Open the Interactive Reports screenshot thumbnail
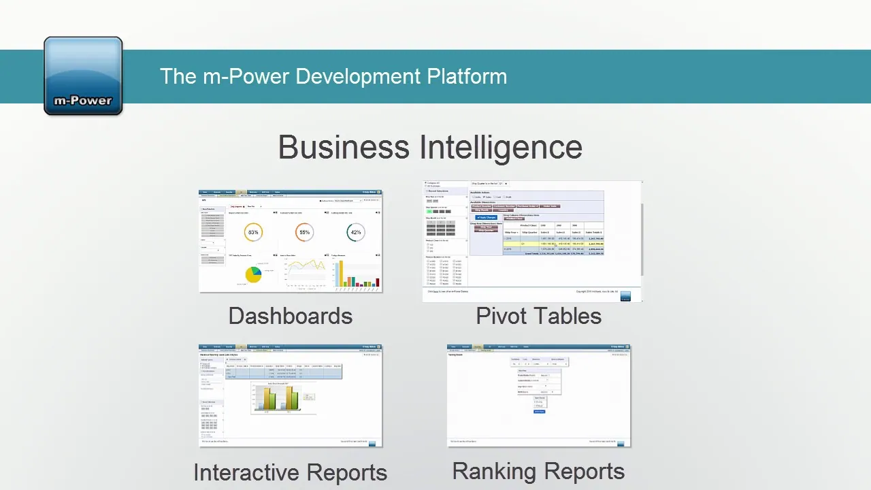This screenshot has width=871, height=490. 291,395
